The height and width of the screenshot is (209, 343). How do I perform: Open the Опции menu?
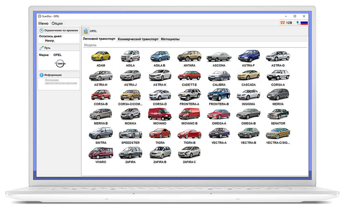coord(57,23)
